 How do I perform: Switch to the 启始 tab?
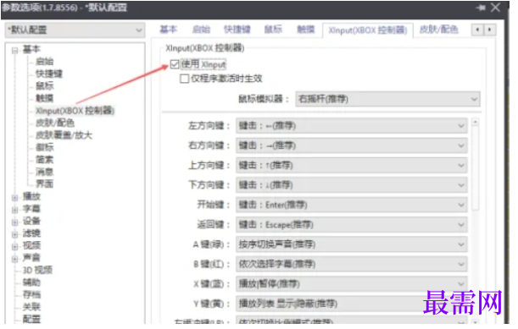[201, 30]
